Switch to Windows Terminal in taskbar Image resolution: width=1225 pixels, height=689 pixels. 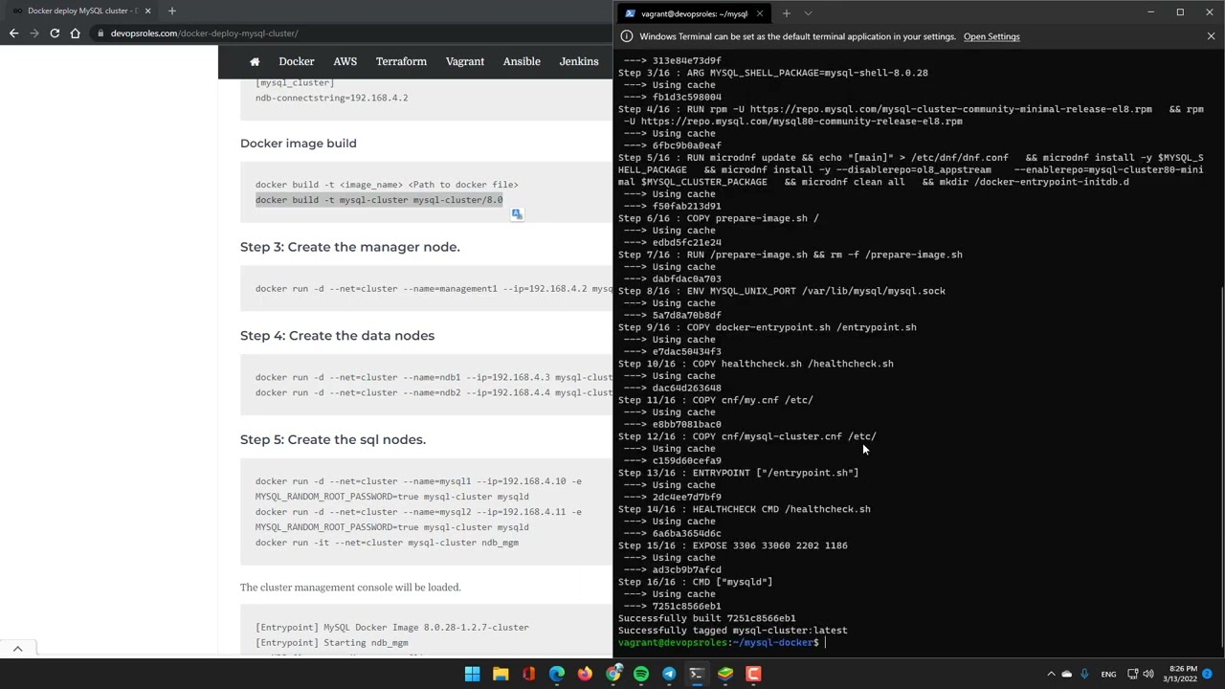coord(697,674)
